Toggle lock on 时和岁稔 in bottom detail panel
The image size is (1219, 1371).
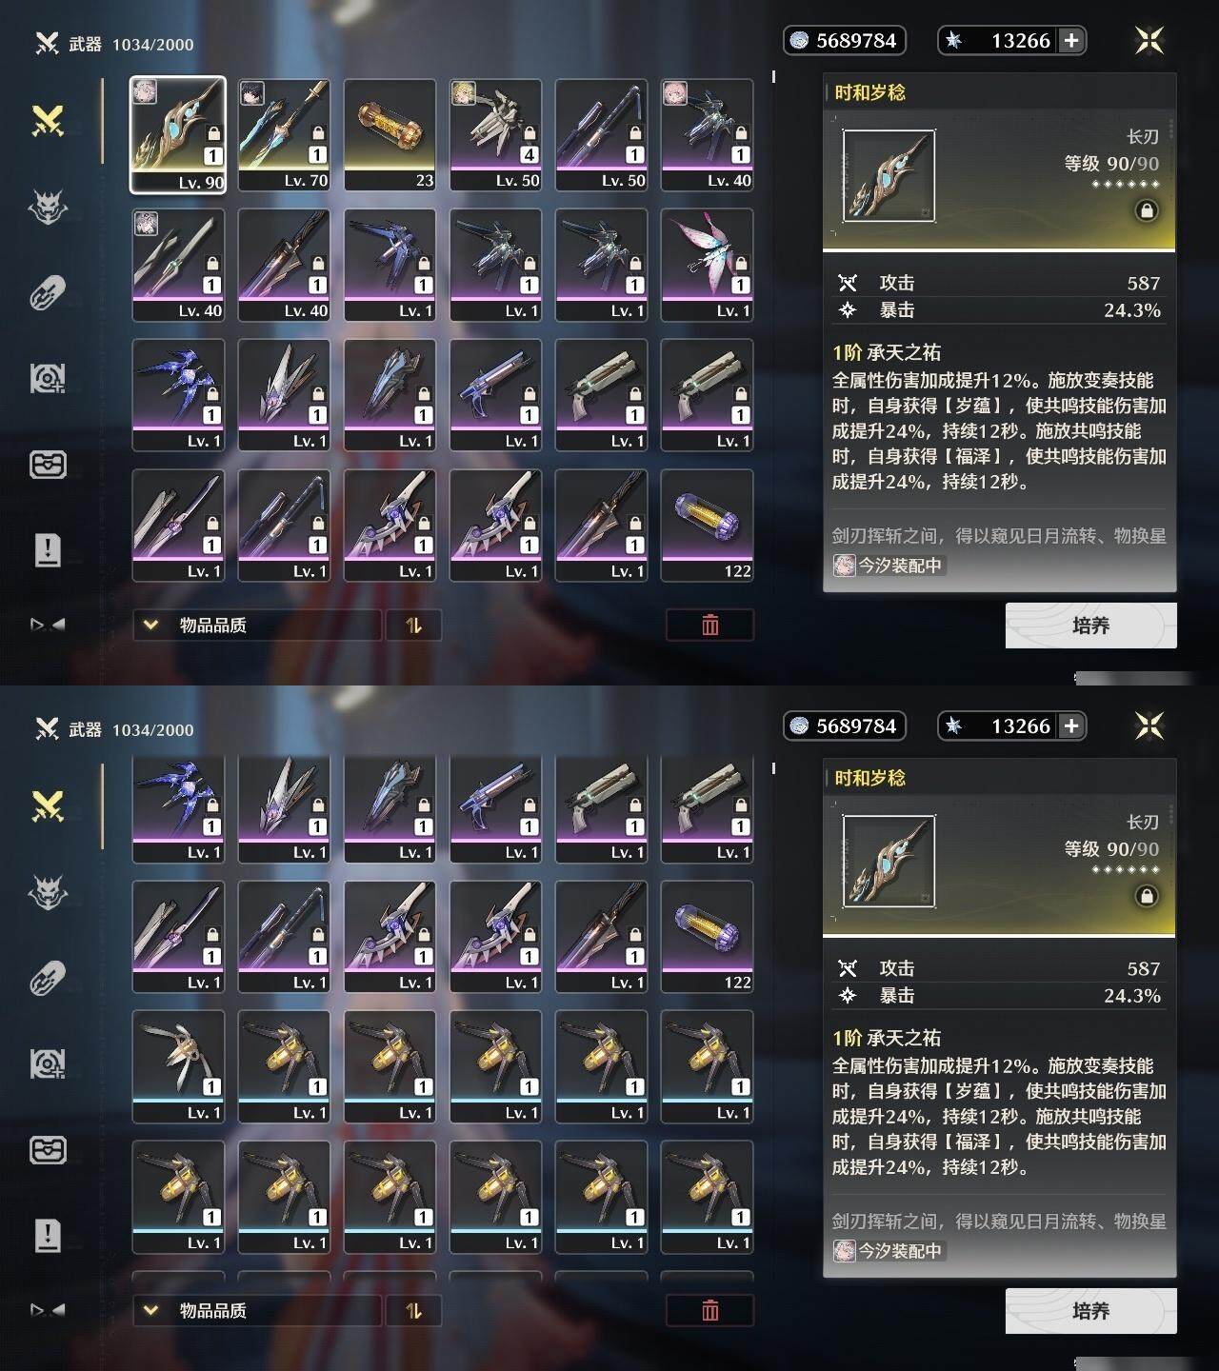pyautogui.click(x=1147, y=896)
